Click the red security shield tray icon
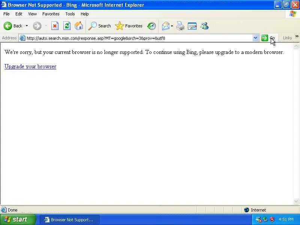The image size is (300, 225). 272,219
